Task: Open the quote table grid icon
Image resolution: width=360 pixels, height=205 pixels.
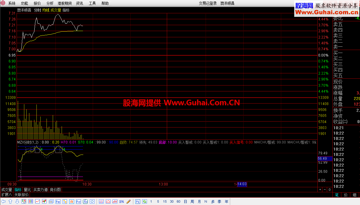Action: point(31,201)
